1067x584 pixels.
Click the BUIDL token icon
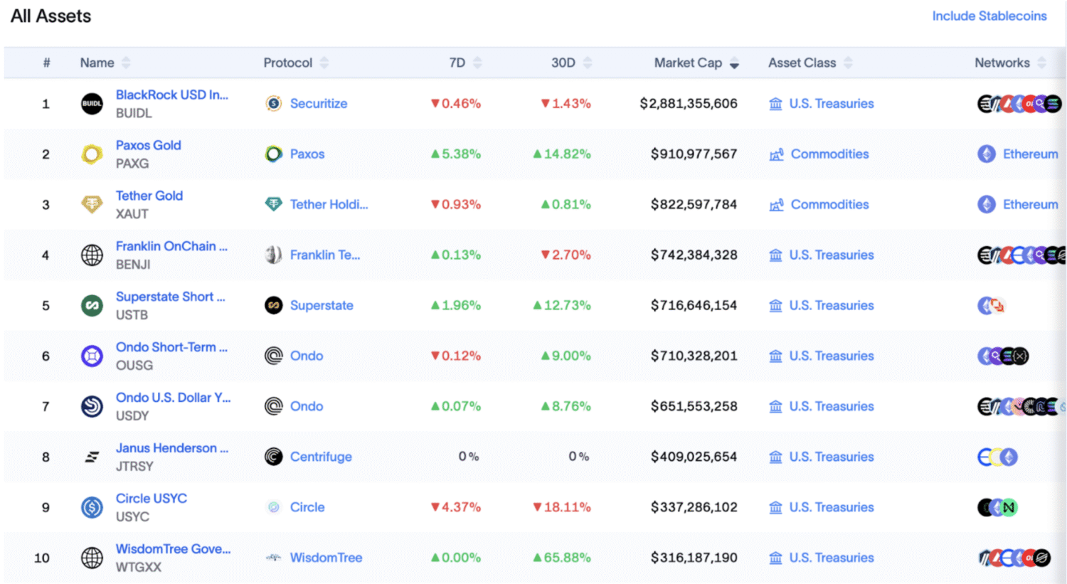point(92,104)
